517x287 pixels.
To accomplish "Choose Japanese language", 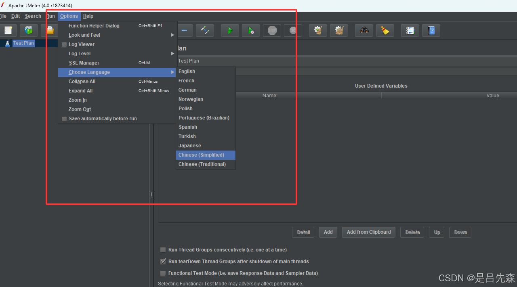I will 206,146.
